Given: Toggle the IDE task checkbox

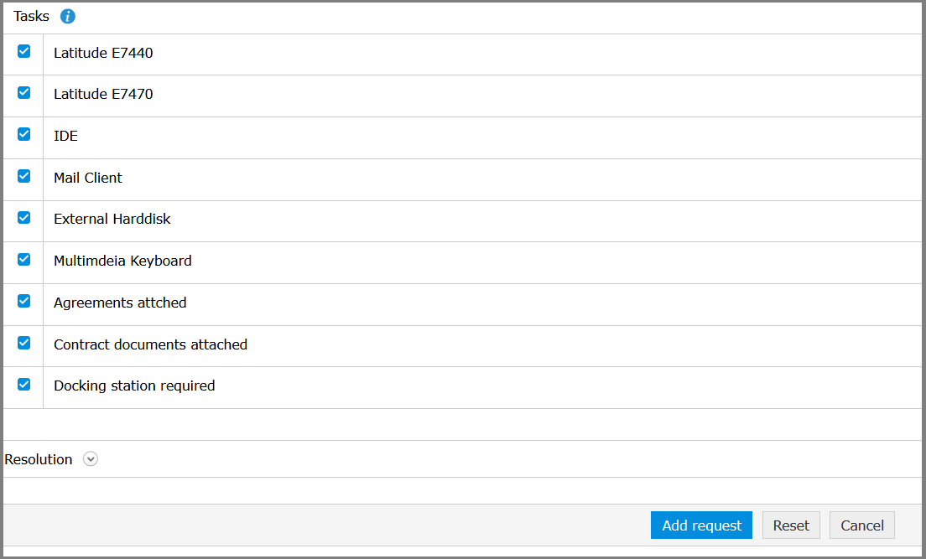Looking at the screenshot, I should tap(23, 134).
